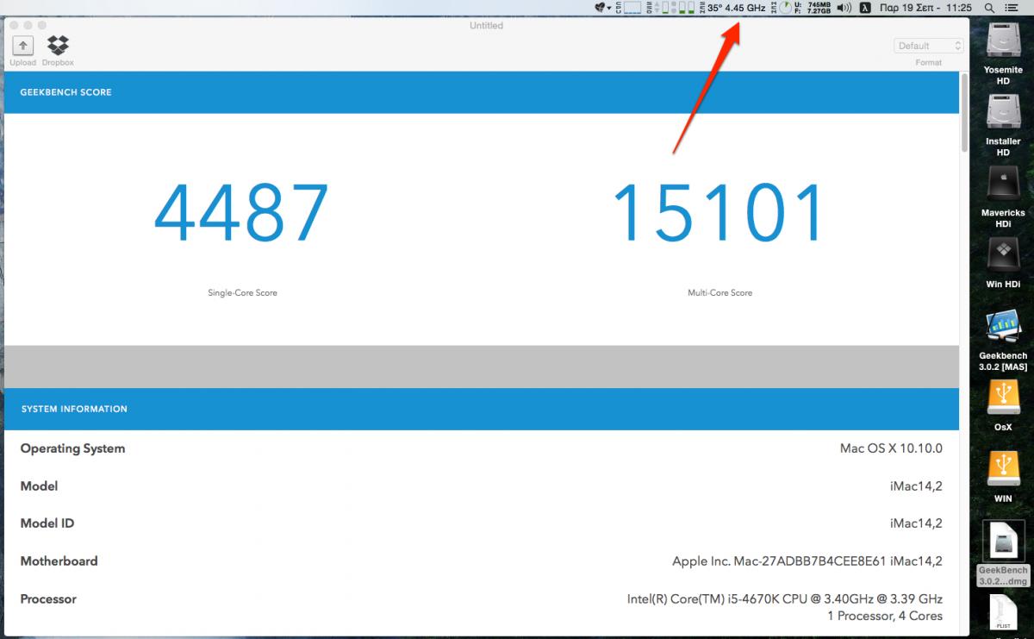Click the vertical scrollbar of results window
The width and height of the screenshot is (1034, 639).
[965, 112]
